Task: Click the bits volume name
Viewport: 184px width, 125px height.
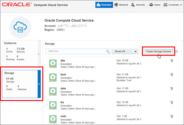Action: click(63, 61)
